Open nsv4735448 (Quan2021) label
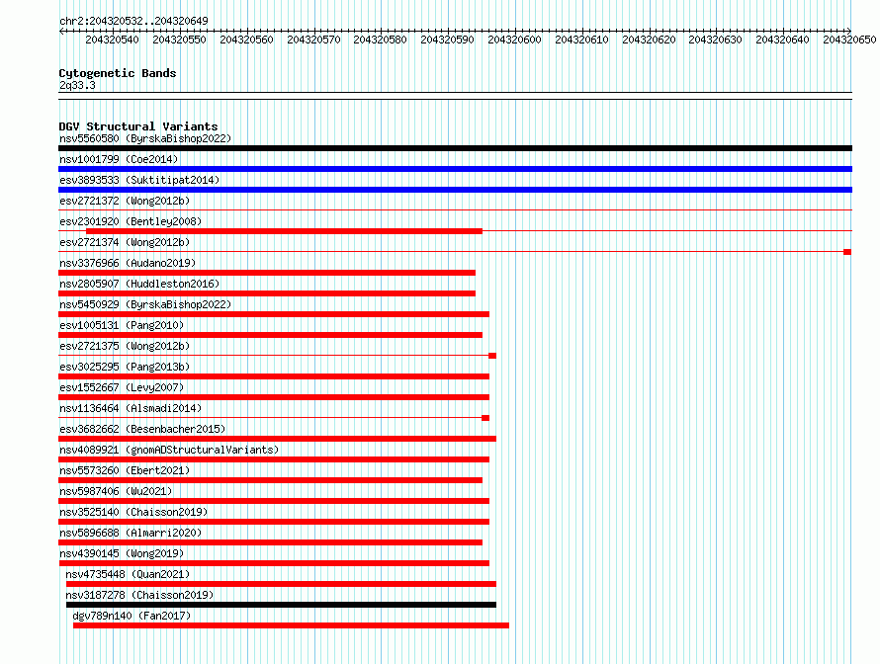 point(128,574)
